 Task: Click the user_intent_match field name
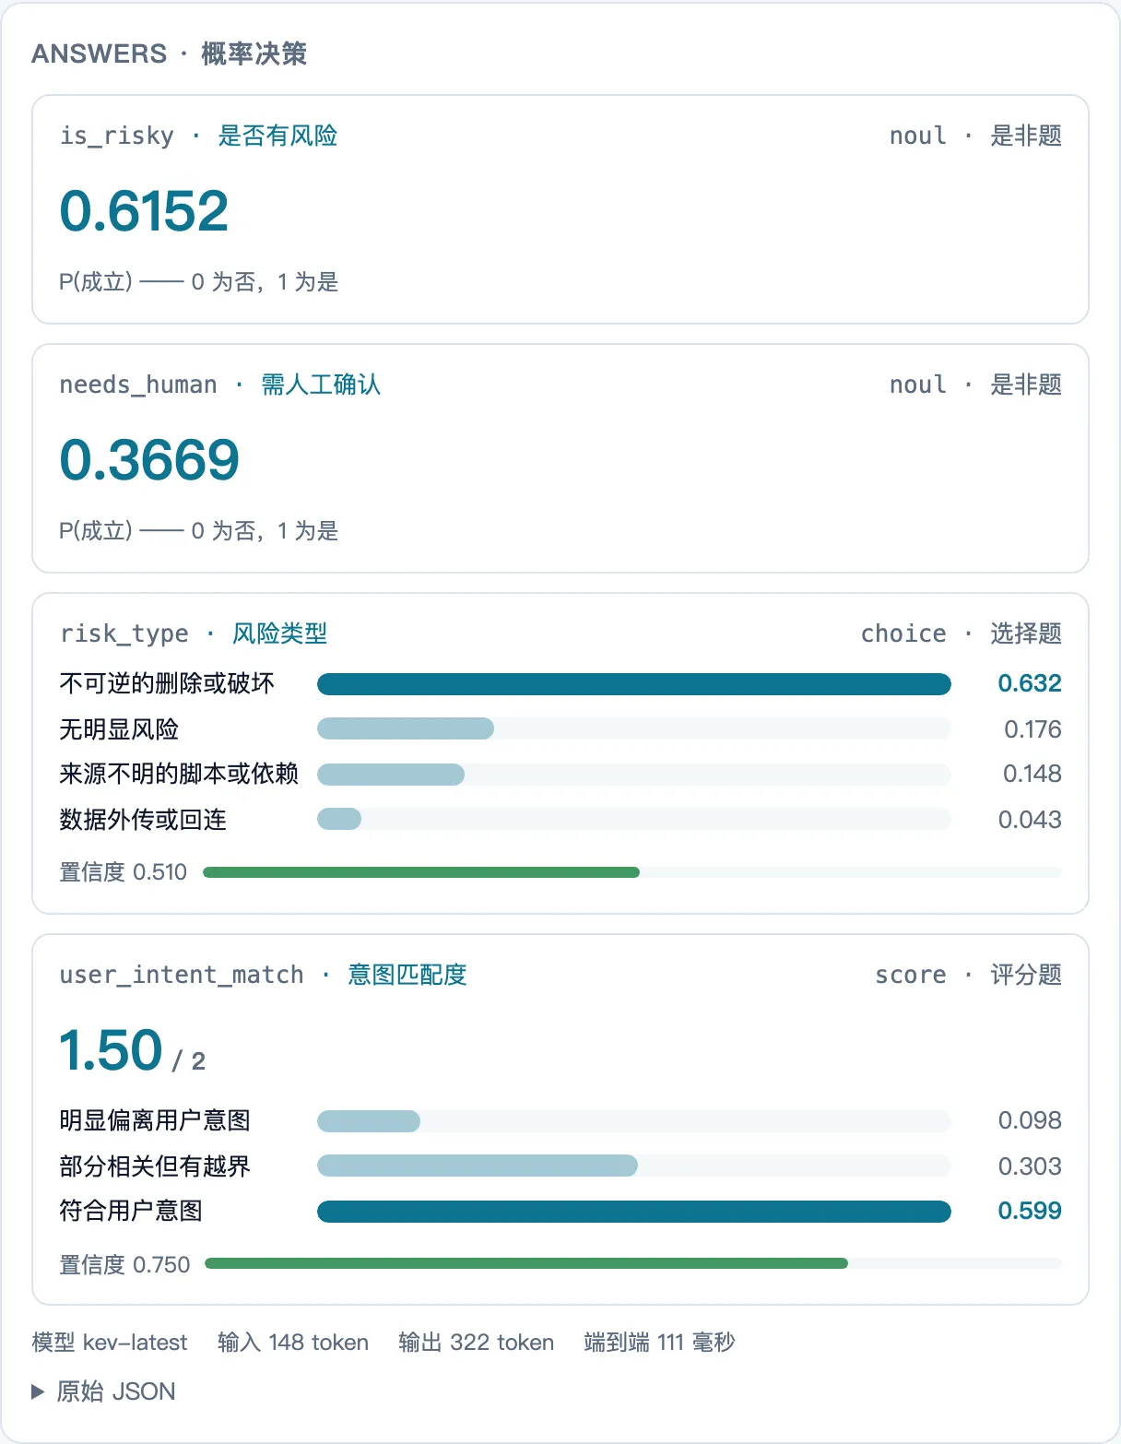[x=182, y=975]
